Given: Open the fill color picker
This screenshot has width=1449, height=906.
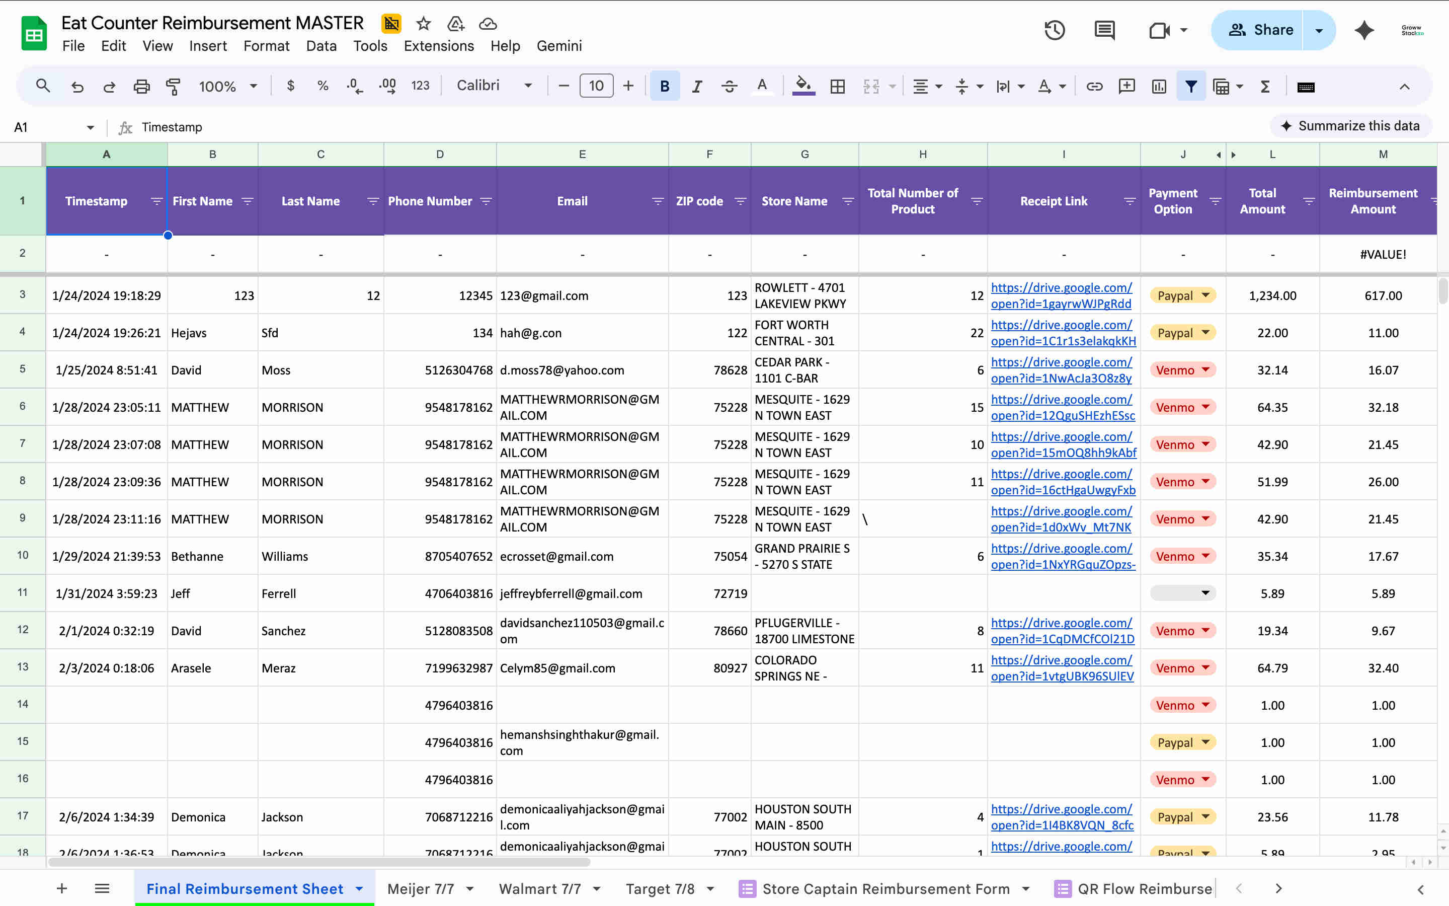Looking at the screenshot, I should [x=803, y=86].
